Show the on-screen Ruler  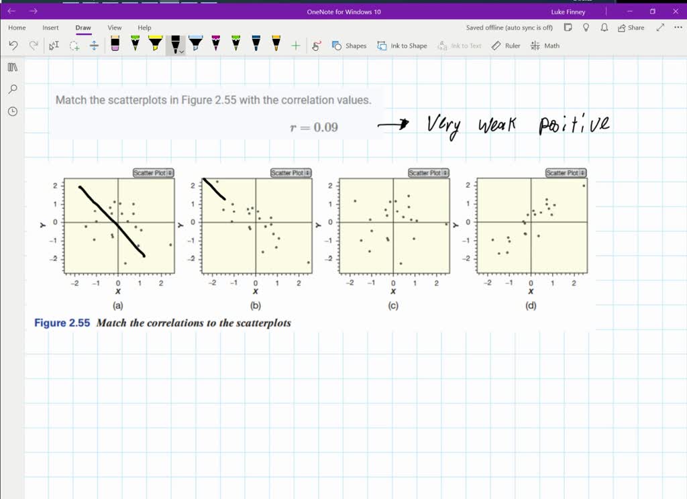point(505,46)
